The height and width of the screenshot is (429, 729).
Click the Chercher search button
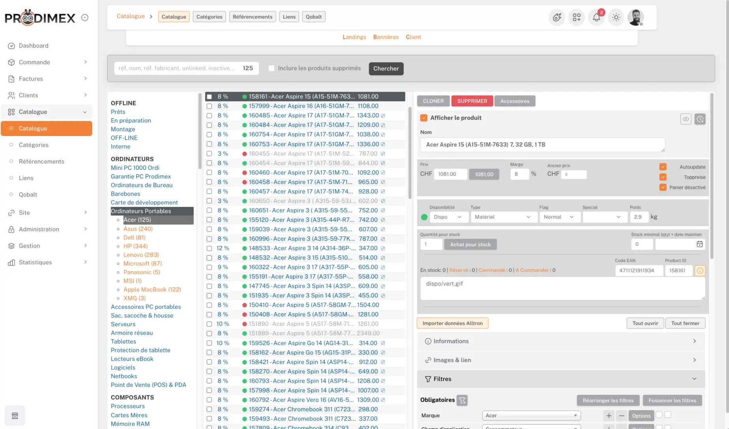pyautogui.click(x=386, y=69)
